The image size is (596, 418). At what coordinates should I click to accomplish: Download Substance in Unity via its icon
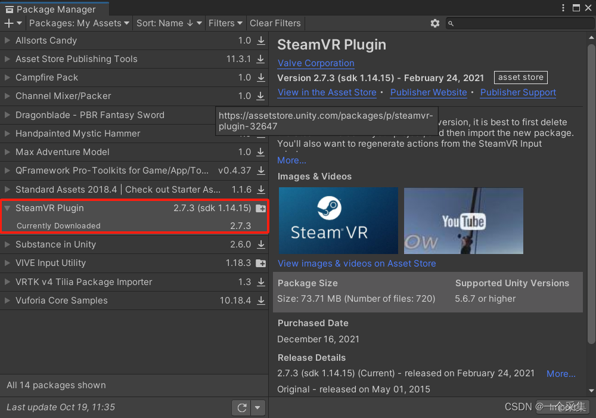pos(261,244)
